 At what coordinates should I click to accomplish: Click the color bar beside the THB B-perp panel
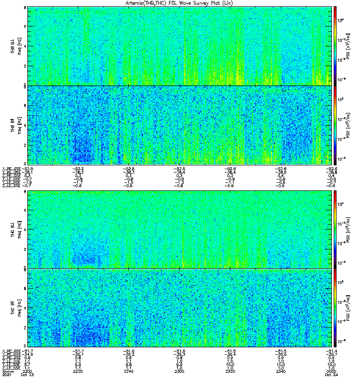coord(335,46)
